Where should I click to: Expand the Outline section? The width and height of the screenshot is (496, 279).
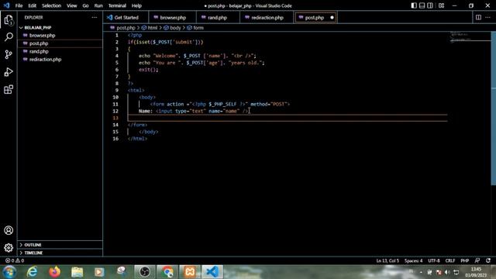click(60, 245)
